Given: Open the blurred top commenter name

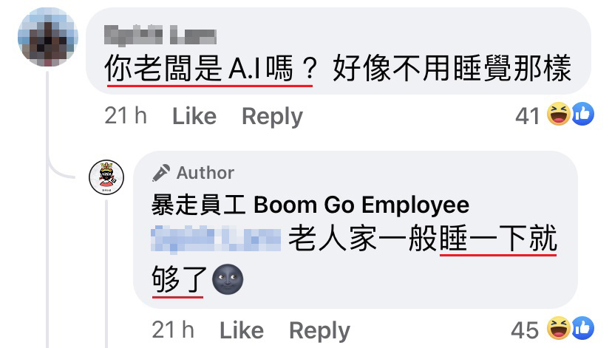Looking at the screenshot, I should [160, 35].
